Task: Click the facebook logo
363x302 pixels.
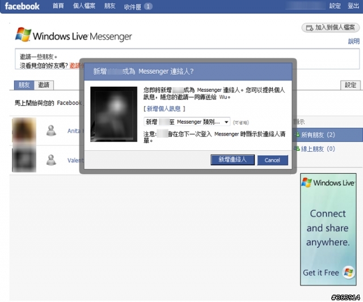Action: click(x=22, y=6)
